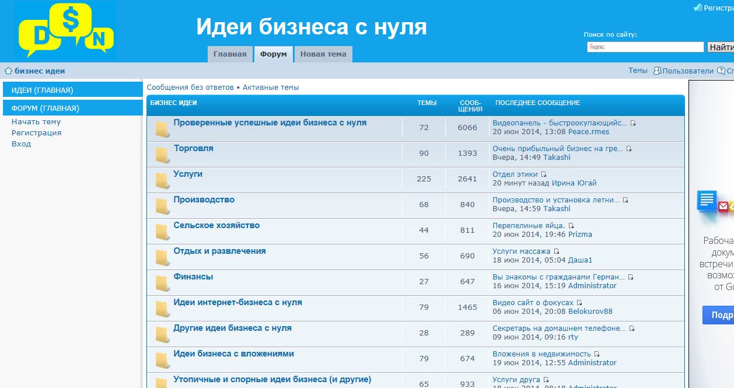Click the DSN speech-bubble site logo
Screen dimensions: 734x388
(65, 30)
